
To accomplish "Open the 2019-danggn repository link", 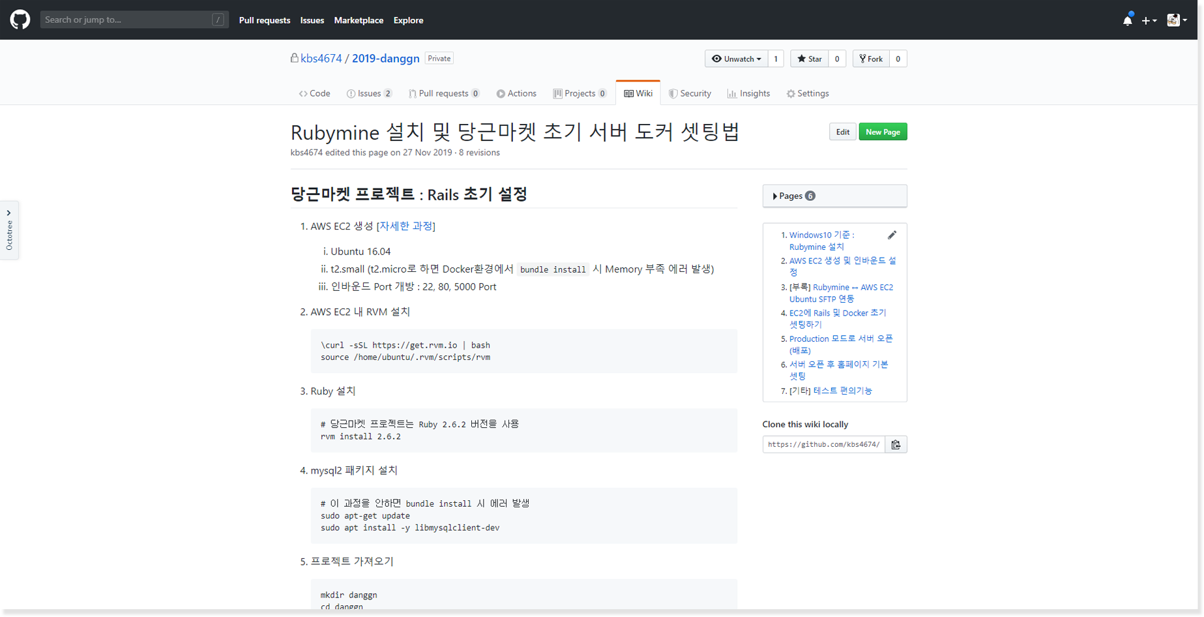I will 386,58.
